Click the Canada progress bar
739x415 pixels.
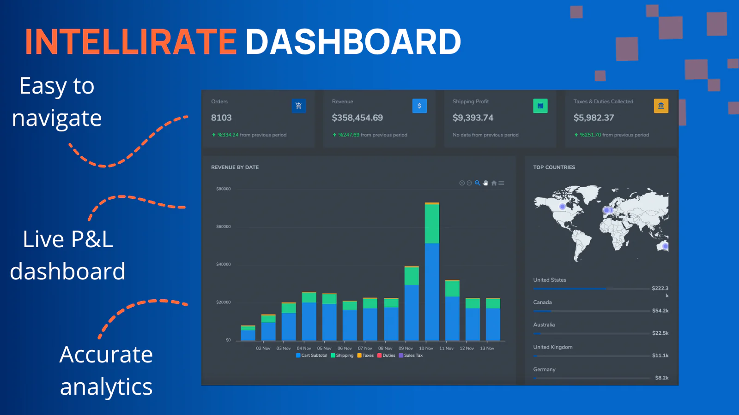click(591, 311)
